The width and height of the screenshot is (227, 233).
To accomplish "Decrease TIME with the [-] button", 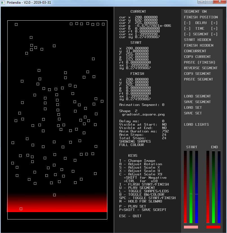I will pos(187,29).
